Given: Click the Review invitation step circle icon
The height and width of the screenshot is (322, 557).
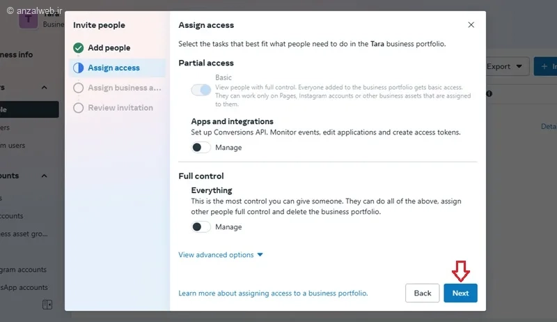Looking at the screenshot, I should pyautogui.click(x=78, y=108).
